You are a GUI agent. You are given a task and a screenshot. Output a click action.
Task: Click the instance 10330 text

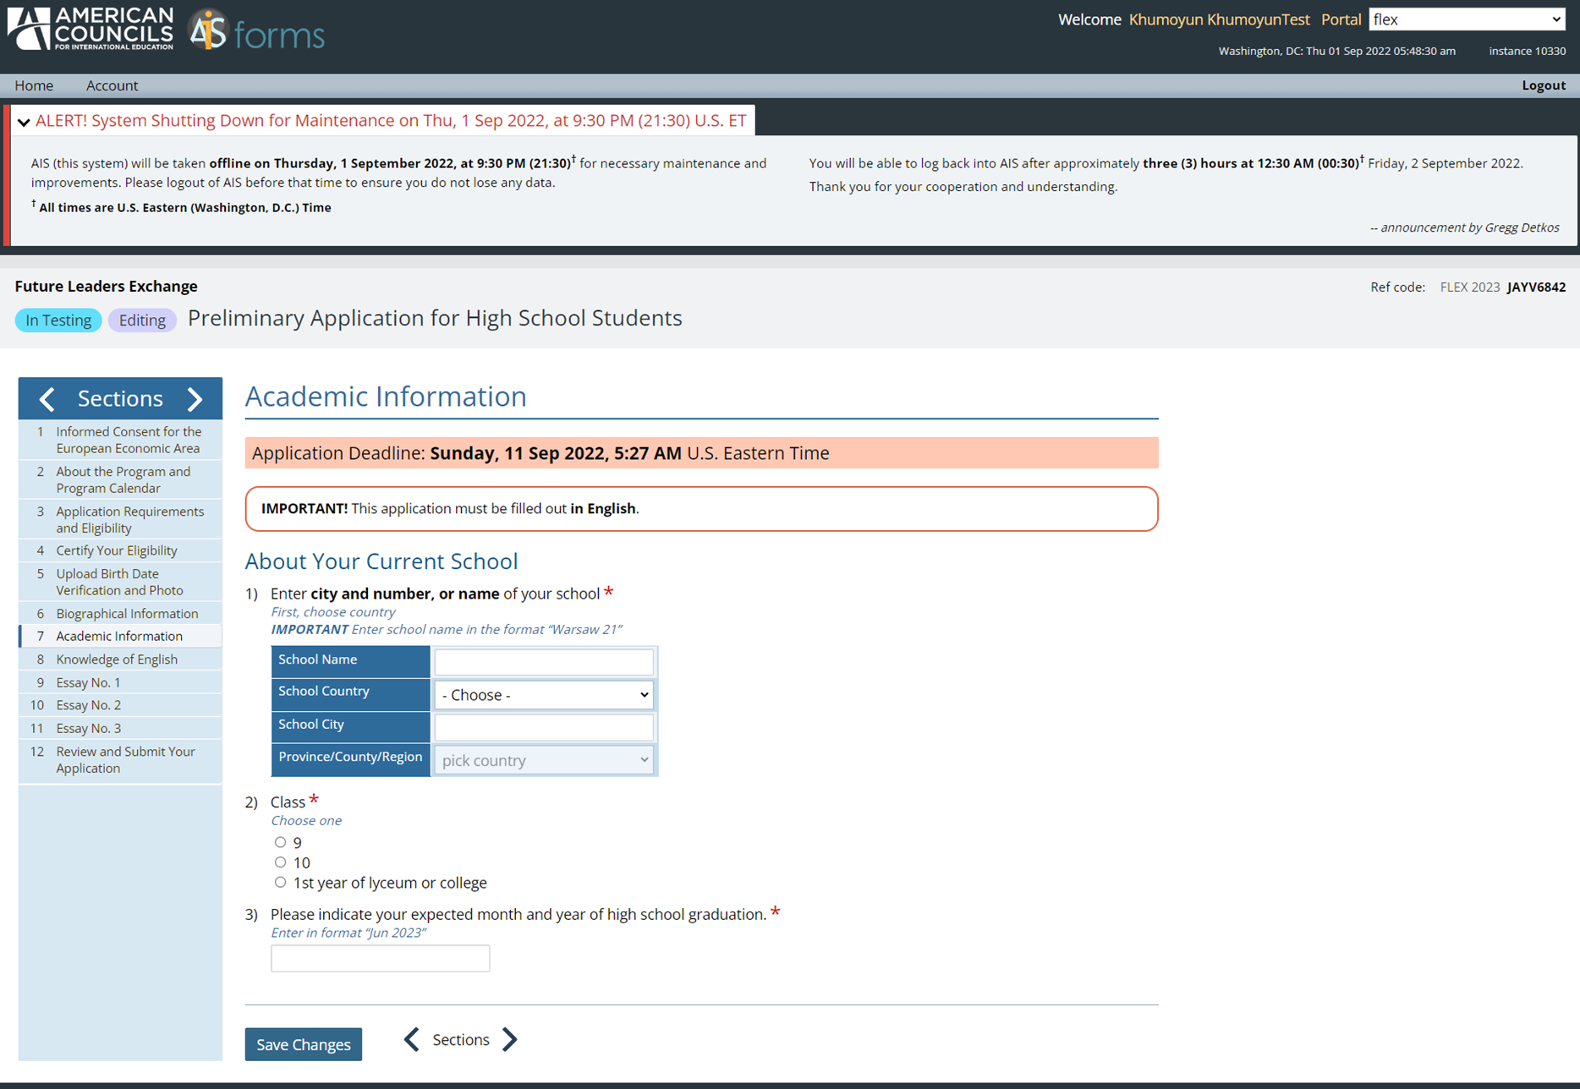(1528, 51)
